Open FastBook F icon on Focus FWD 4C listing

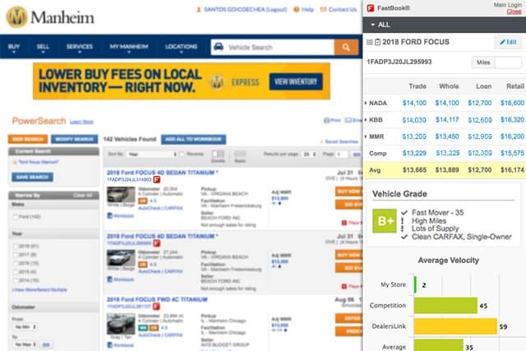point(156,307)
